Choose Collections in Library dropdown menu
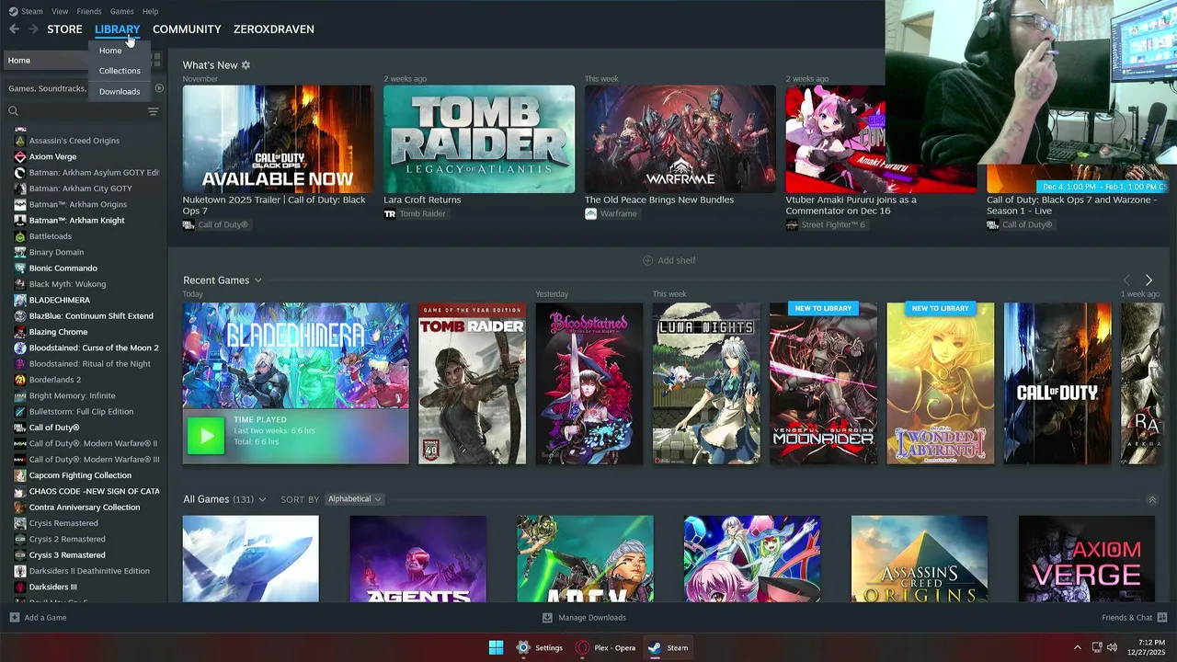This screenshot has width=1177, height=662. point(120,71)
